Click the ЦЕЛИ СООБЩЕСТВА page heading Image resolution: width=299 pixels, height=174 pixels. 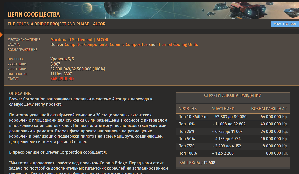coord(34,14)
